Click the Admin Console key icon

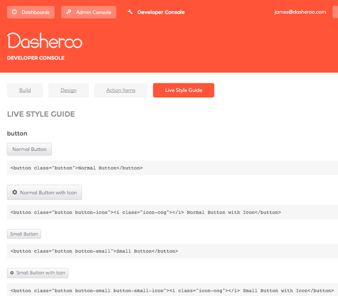pos(69,12)
